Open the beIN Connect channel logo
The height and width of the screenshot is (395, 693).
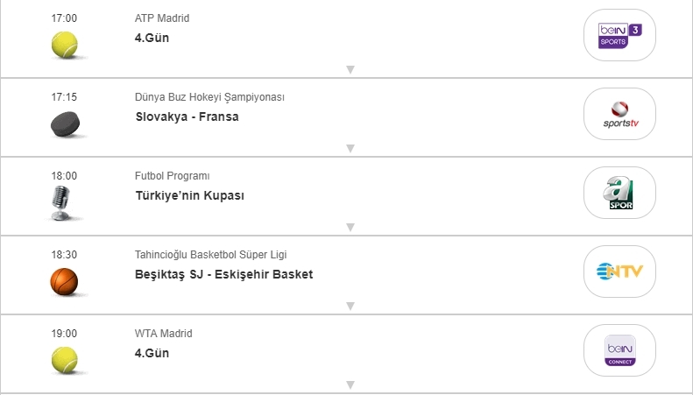[x=619, y=350]
